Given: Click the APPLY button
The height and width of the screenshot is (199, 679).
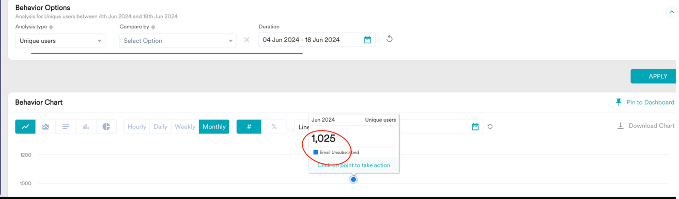Looking at the screenshot, I should (x=654, y=76).
